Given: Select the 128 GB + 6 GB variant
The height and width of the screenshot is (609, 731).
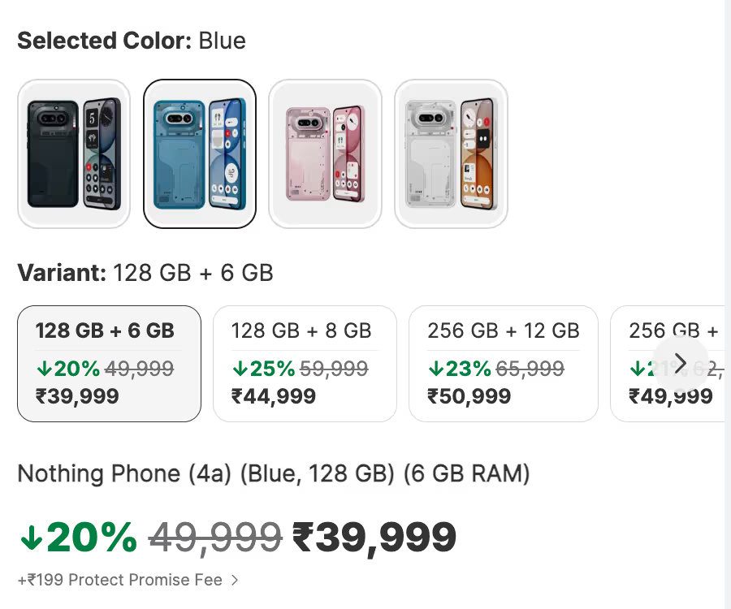Looking at the screenshot, I should (x=109, y=364).
